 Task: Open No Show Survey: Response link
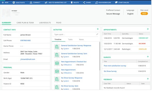point(72,78)
